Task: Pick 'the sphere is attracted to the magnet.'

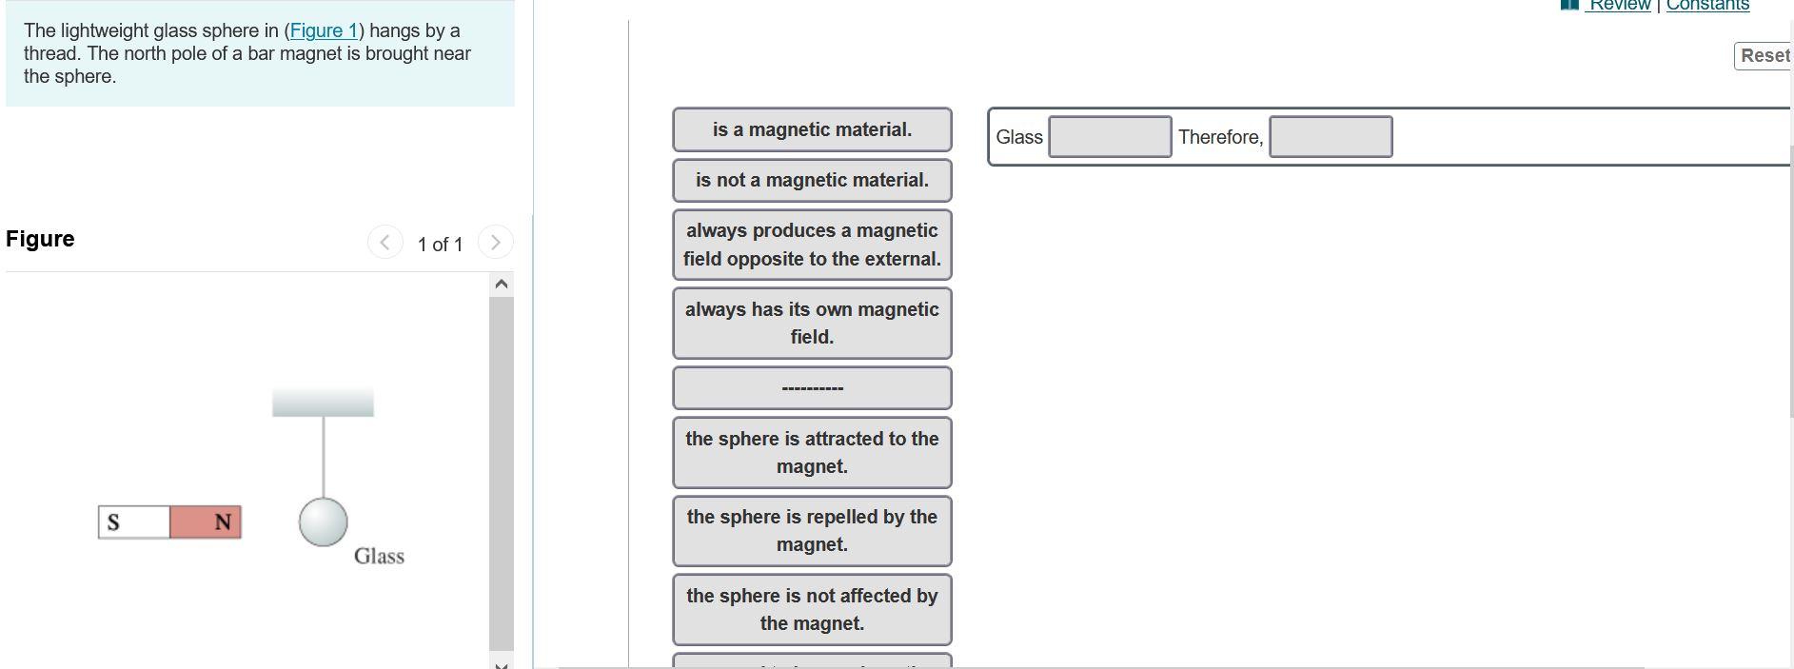Action: (x=811, y=452)
